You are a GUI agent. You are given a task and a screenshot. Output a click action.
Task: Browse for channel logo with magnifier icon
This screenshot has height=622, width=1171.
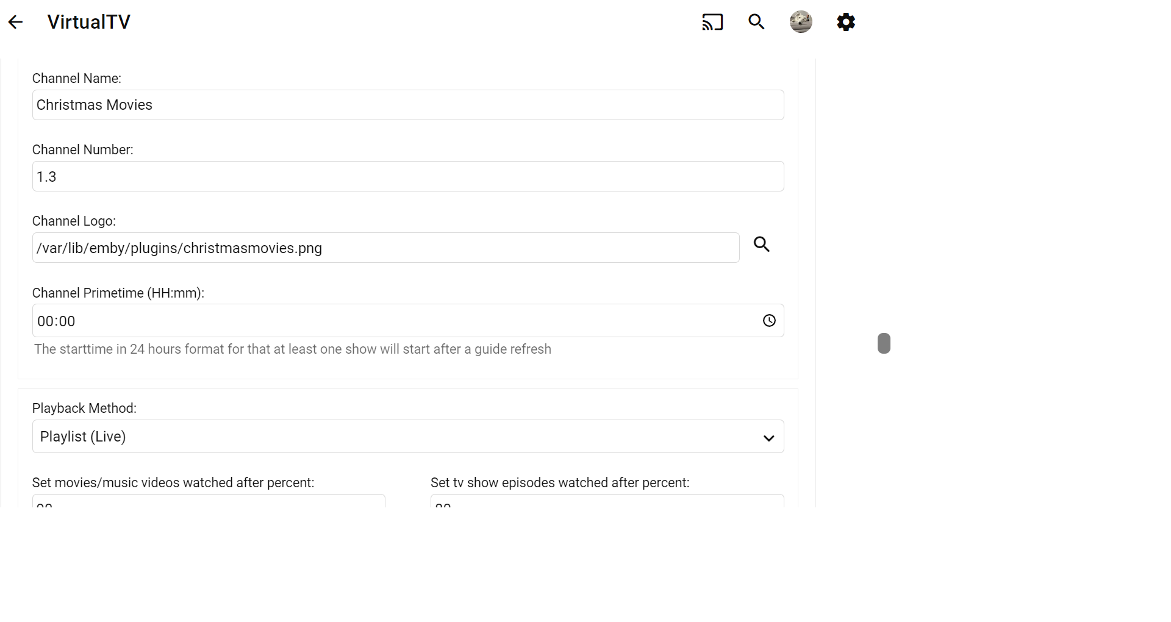pyautogui.click(x=761, y=245)
